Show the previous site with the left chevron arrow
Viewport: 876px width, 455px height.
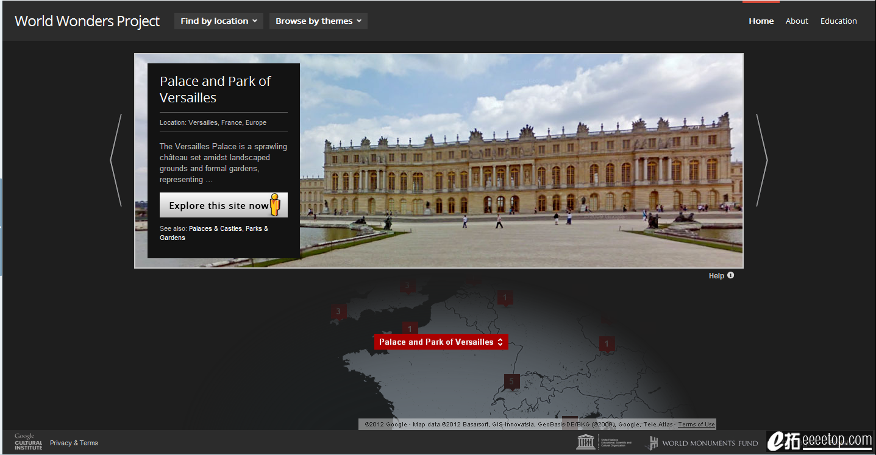coord(116,160)
